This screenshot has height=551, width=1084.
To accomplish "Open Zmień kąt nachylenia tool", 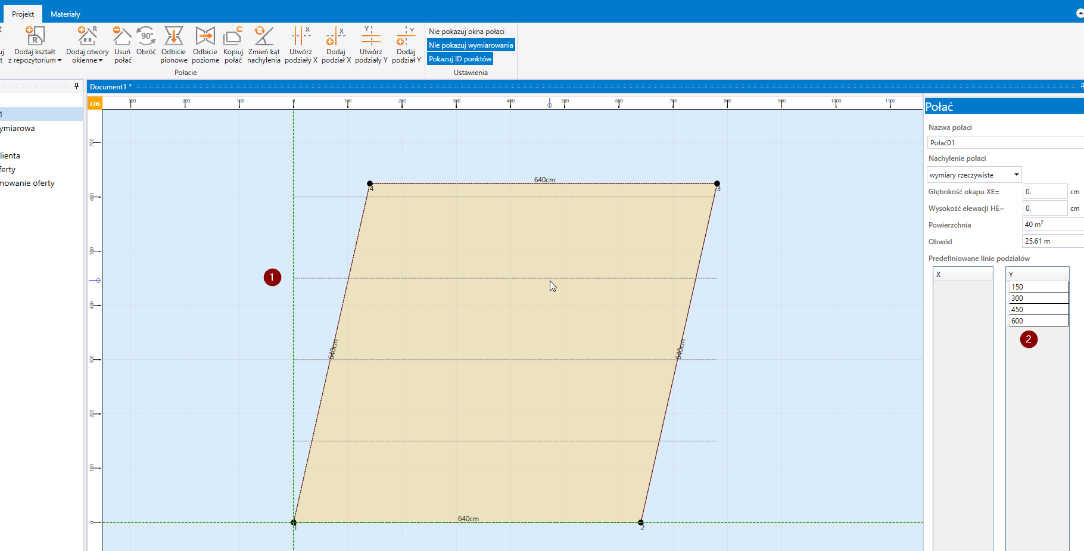I will (x=263, y=37).
